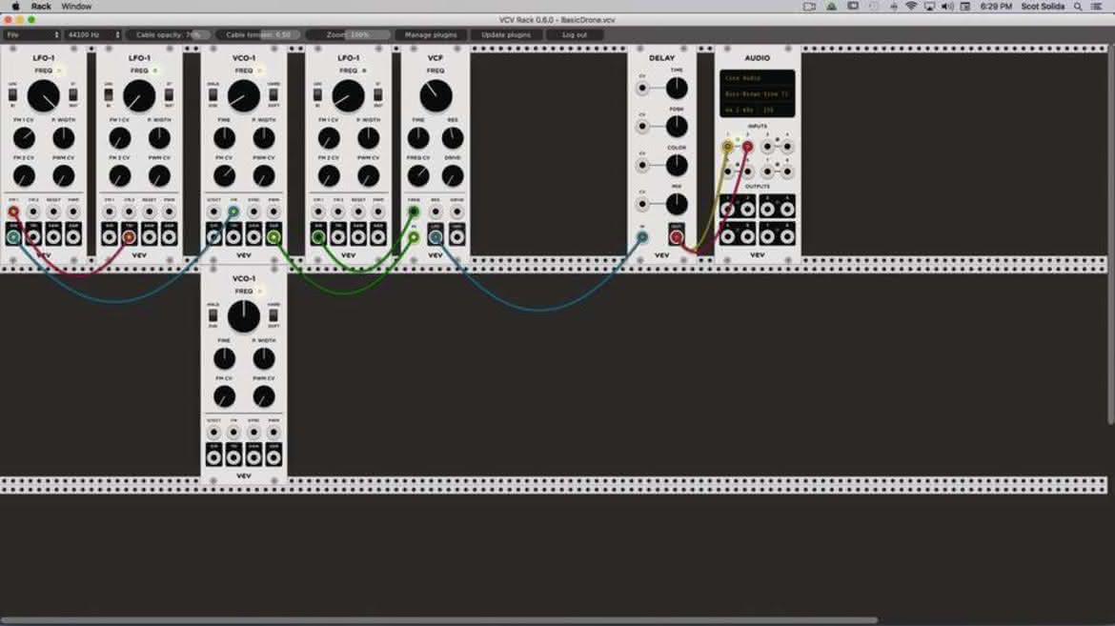This screenshot has width=1115, height=626.
Task: Flip the ANLG/DIGI switch on the top VCO-1
Action: point(213,94)
